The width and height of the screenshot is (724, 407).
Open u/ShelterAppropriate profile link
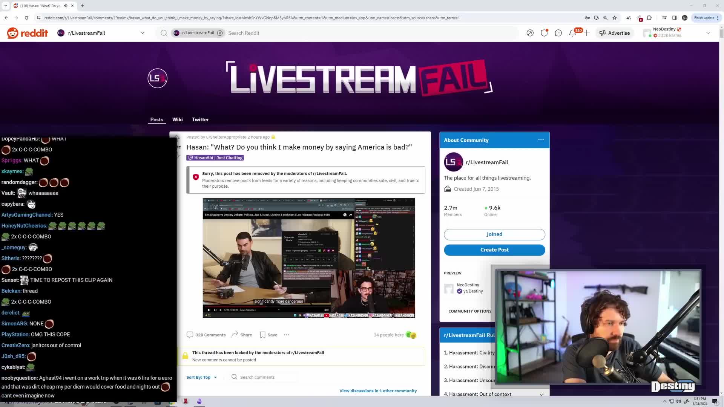pos(226,137)
